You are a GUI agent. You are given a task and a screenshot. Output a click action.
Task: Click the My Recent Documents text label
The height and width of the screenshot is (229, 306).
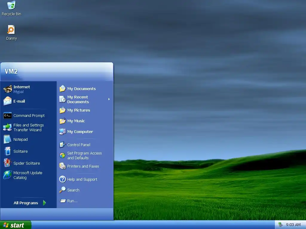tap(78, 100)
